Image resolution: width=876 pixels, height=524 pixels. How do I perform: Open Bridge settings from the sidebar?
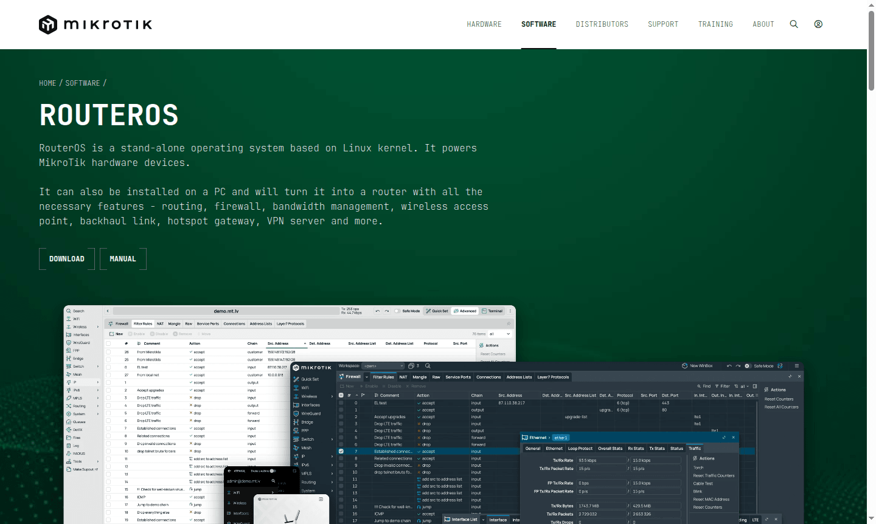click(308, 422)
